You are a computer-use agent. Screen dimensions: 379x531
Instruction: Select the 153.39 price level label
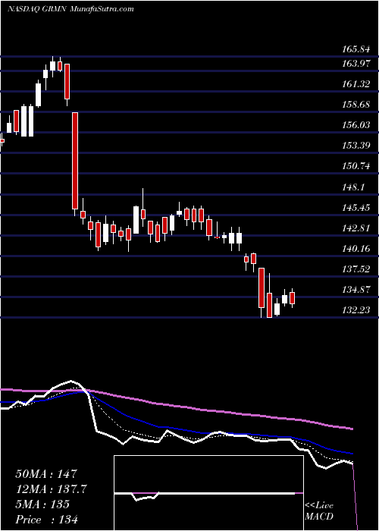[355, 146]
